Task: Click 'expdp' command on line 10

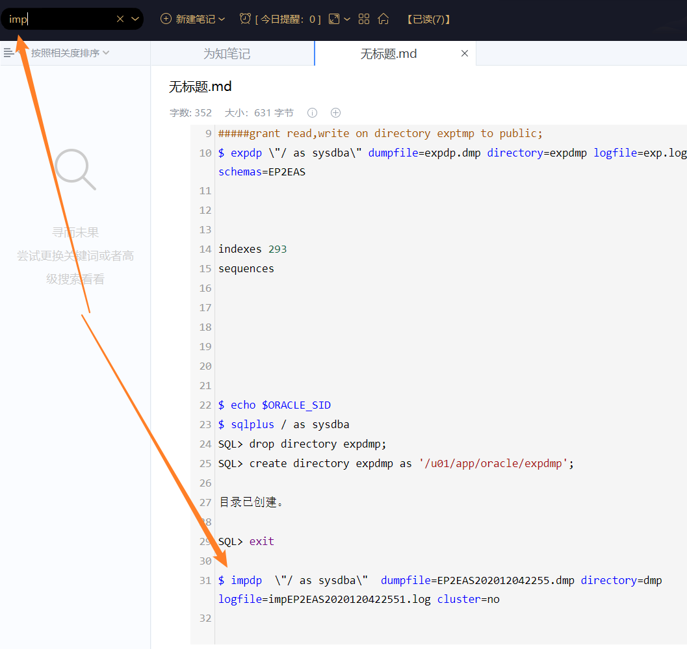Action: point(246,153)
